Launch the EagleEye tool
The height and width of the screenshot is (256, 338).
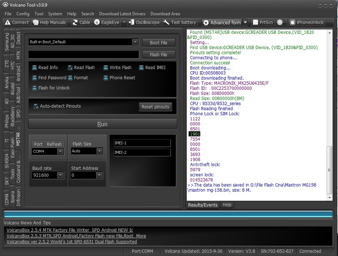tap(107, 22)
